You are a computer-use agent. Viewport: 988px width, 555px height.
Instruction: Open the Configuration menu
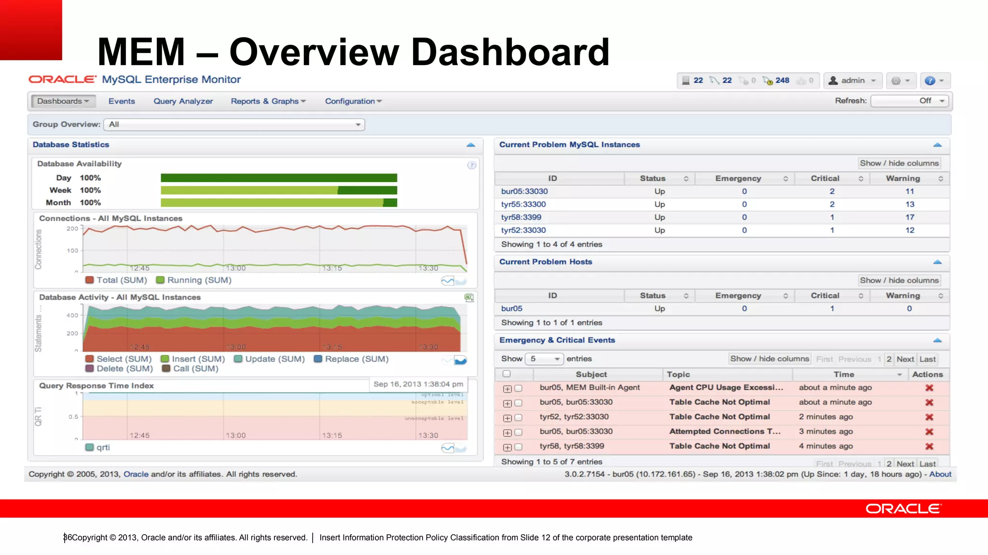(x=353, y=101)
